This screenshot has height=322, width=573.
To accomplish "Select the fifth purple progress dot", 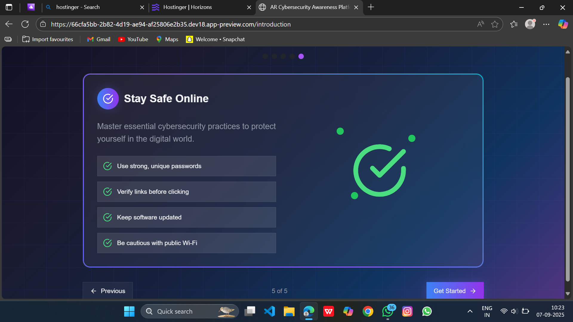I will pos(301,56).
